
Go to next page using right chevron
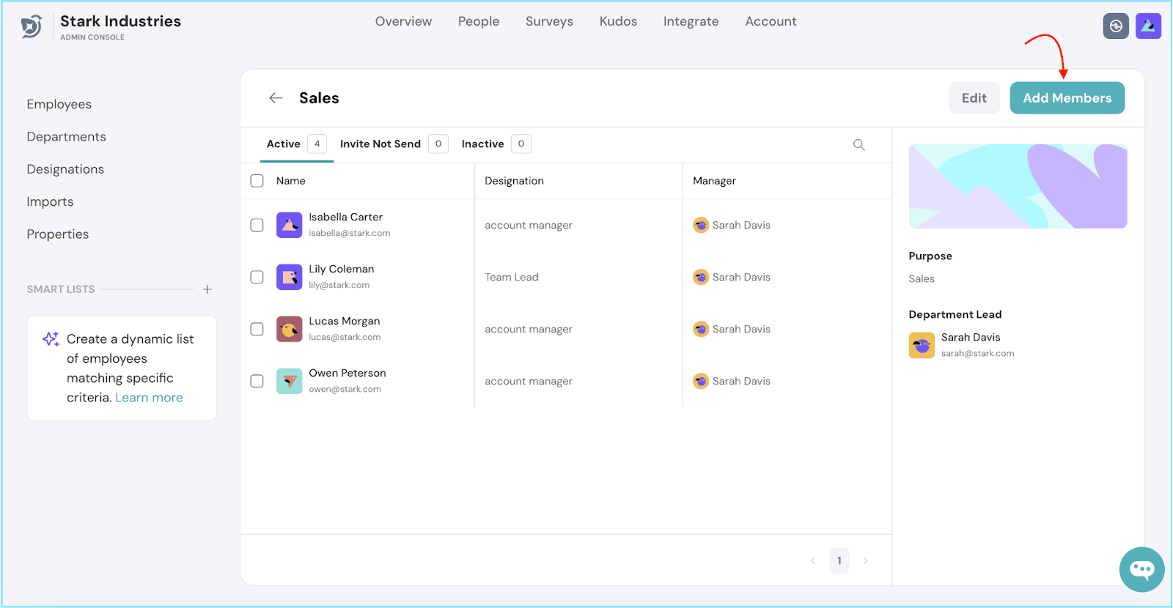[x=866, y=561]
